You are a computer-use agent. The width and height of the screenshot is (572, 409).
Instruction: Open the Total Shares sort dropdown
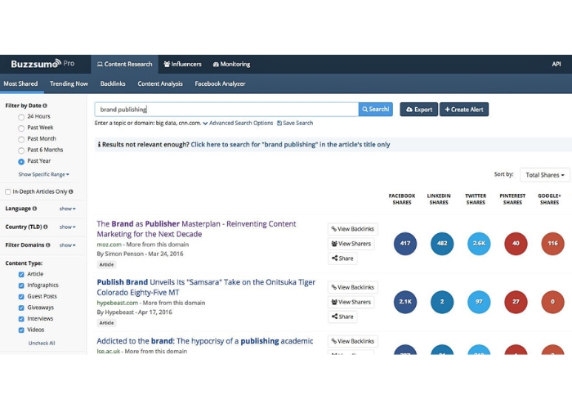pyautogui.click(x=545, y=175)
